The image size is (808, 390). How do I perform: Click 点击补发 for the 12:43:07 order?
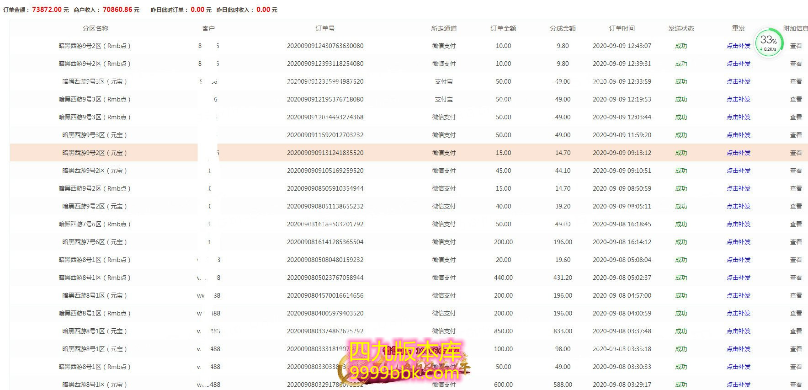pos(739,46)
